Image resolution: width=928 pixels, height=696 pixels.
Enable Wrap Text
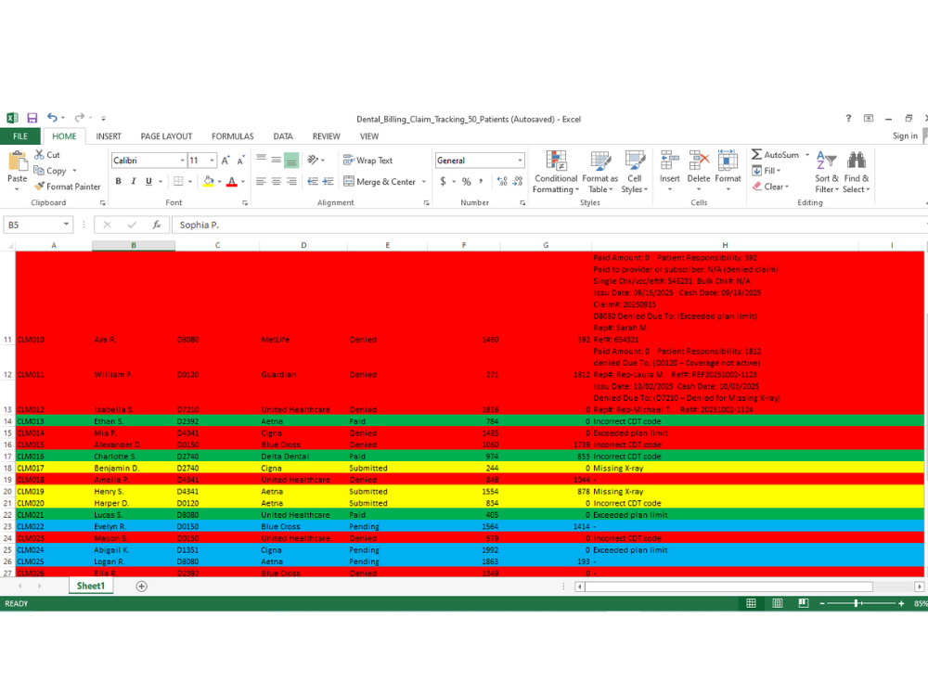click(367, 161)
